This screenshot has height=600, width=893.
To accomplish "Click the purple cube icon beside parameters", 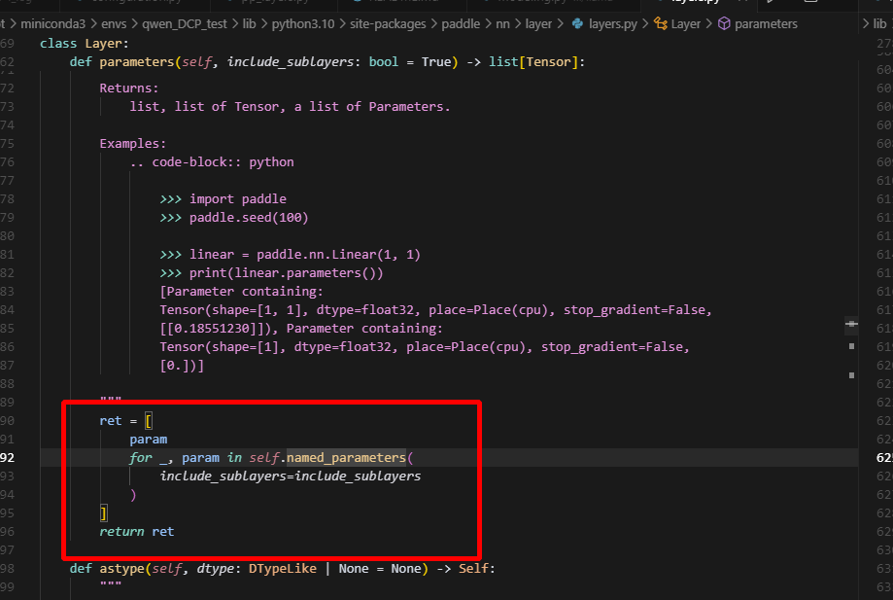I will tap(724, 23).
